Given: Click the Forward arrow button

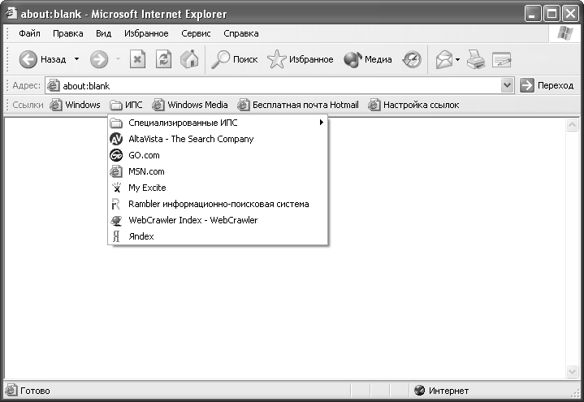Looking at the screenshot, I should coord(99,59).
